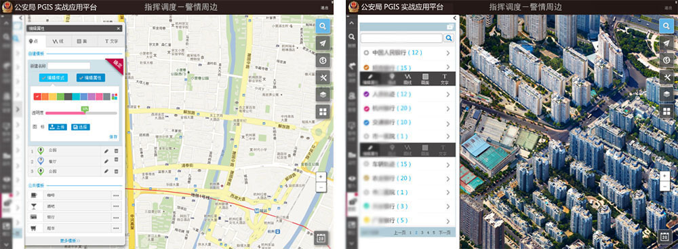
Task: Click the pencil edit icon for 餐厅 row
Action: [106, 161]
